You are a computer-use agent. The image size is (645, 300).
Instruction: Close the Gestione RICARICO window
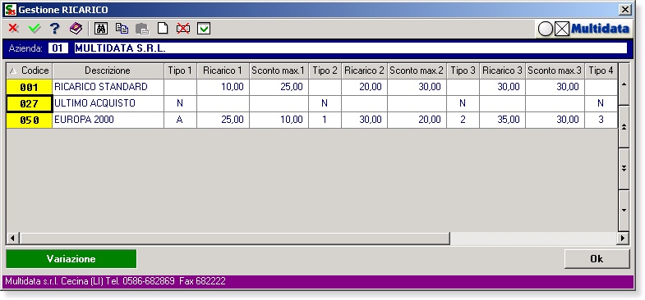click(x=624, y=10)
